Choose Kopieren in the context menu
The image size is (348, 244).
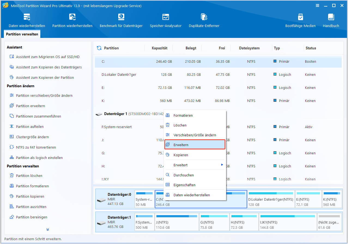click(x=195, y=155)
